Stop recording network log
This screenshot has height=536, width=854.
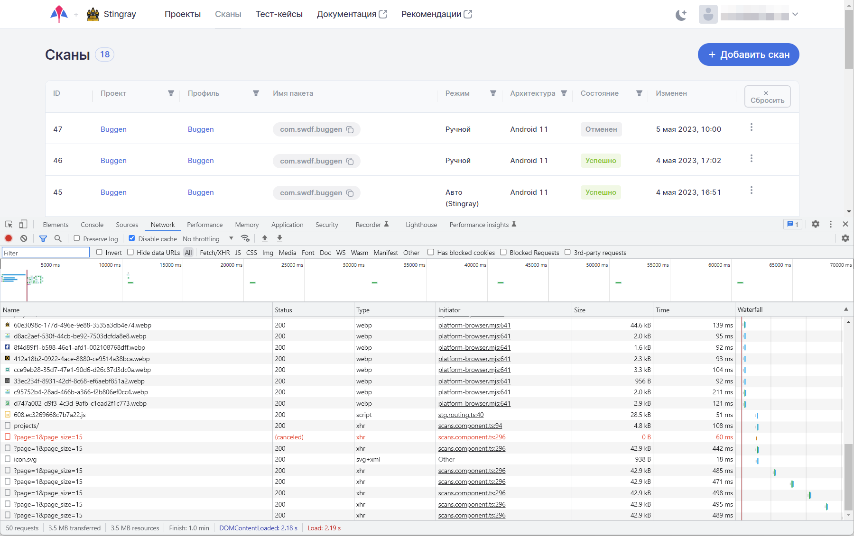tap(9, 238)
